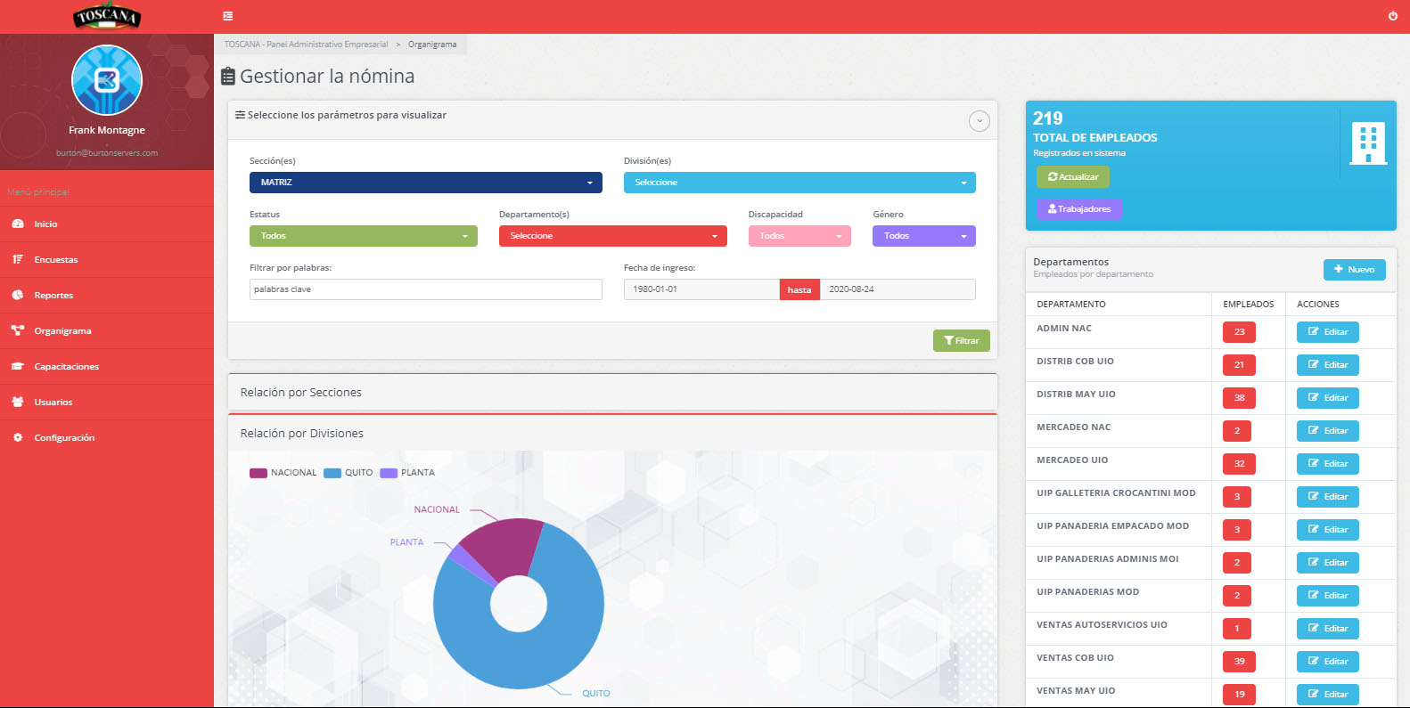Image resolution: width=1410 pixels, height=708 pixels.
Task: Open Inicio from the sidebar
Action: (45, 224)
